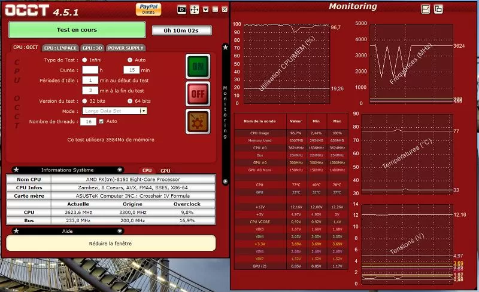Open test settings gear icon
Viewport: 479px width, 292px height.
(198, 121)
